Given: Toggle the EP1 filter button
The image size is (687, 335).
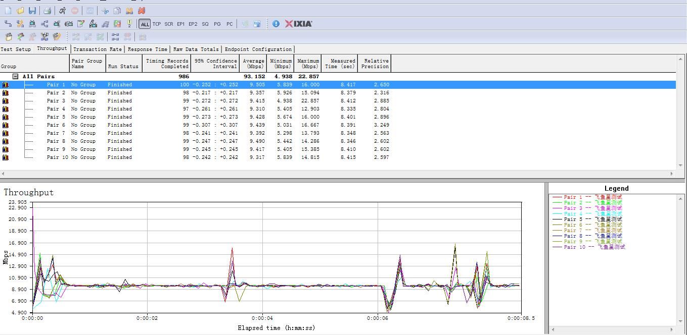Looking at the screenshot, I should tap(181, 24).
